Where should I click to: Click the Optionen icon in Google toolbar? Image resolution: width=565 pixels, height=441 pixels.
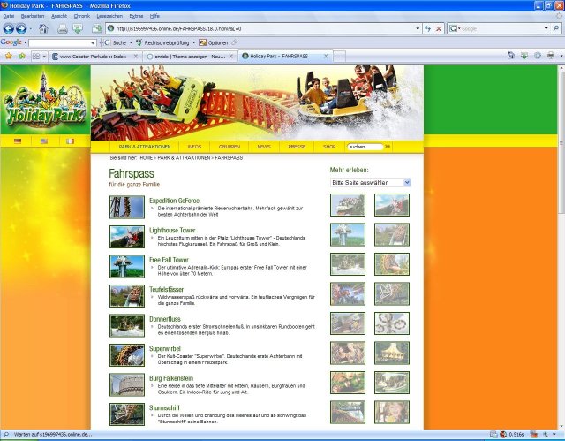(203, 42)
